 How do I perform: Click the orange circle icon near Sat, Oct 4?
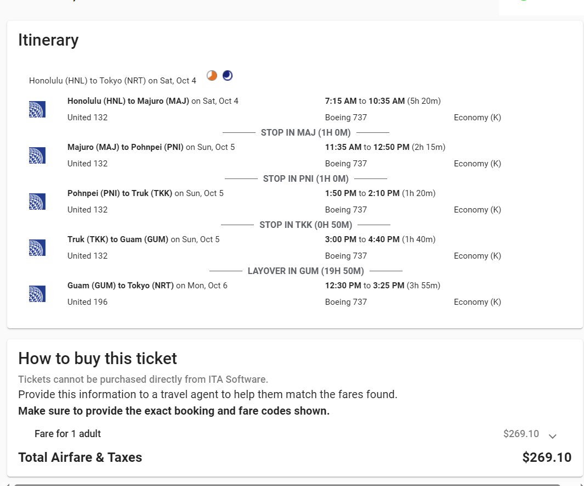coord(212,76)
